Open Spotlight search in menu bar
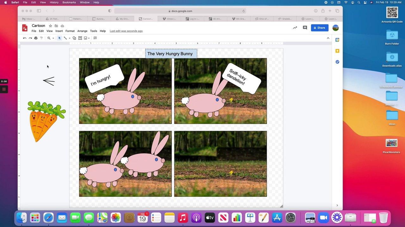This screenshot has width=405, height=227. (359, 2)
